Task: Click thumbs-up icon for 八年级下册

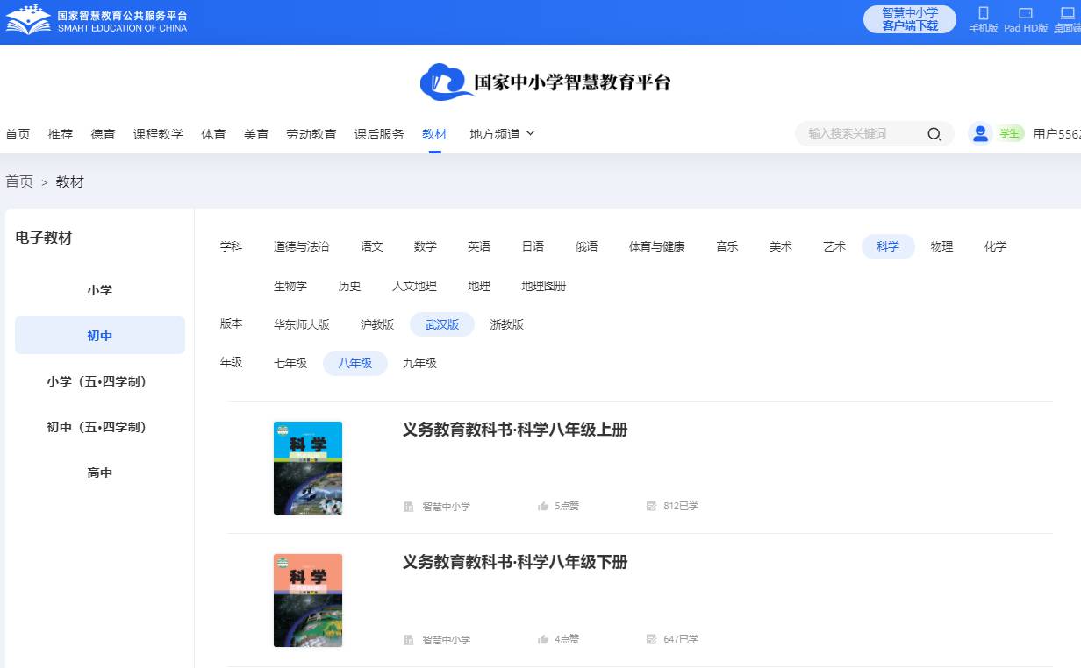Action: 543,639
